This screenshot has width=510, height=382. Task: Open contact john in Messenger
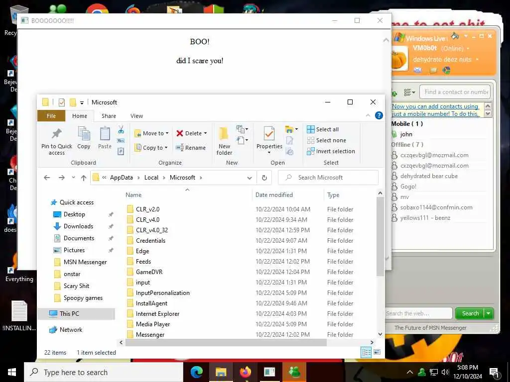pyautogui.click(x=406, y=134)
